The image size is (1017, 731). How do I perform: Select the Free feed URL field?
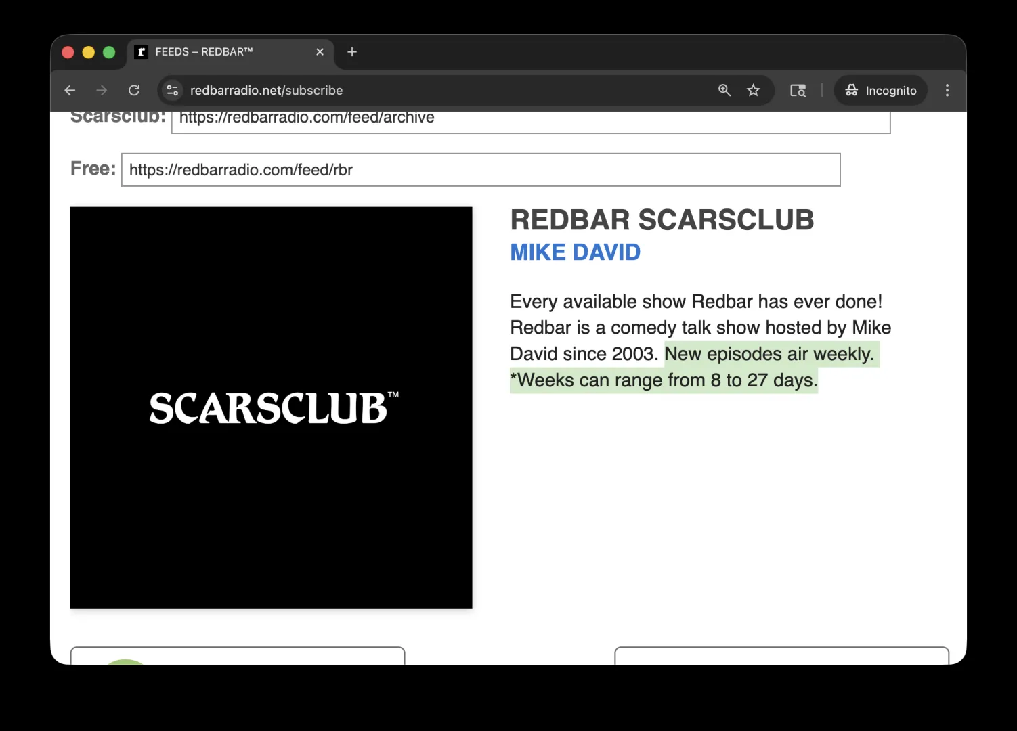(x=480, y=170)
